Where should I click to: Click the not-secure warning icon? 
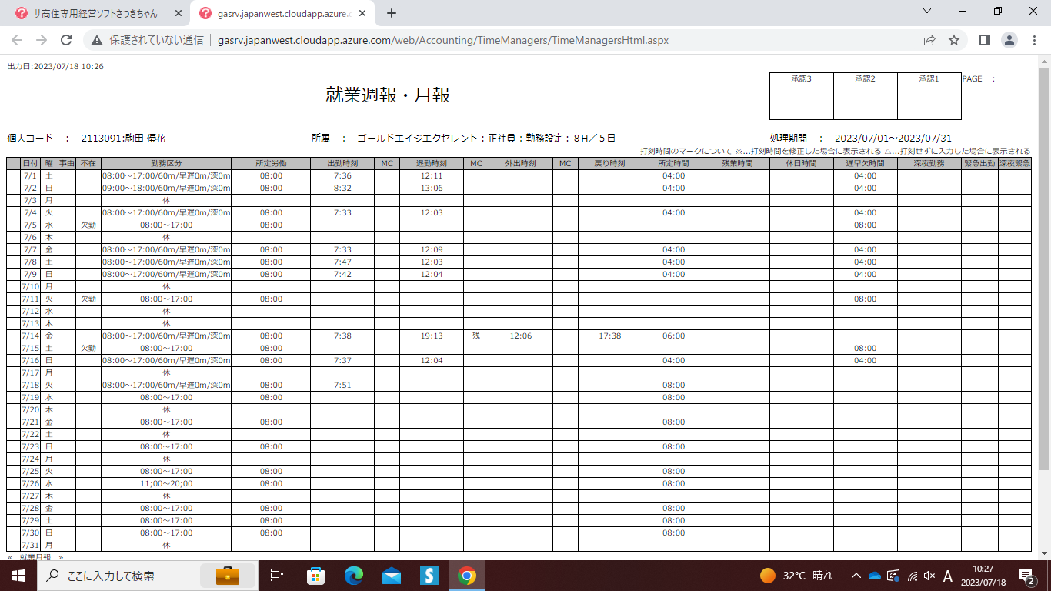97,40
